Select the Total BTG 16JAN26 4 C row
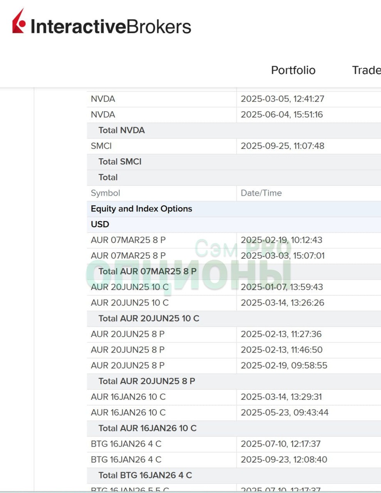The height and width of the screenshot is (493, 381). tap(234, 475)
